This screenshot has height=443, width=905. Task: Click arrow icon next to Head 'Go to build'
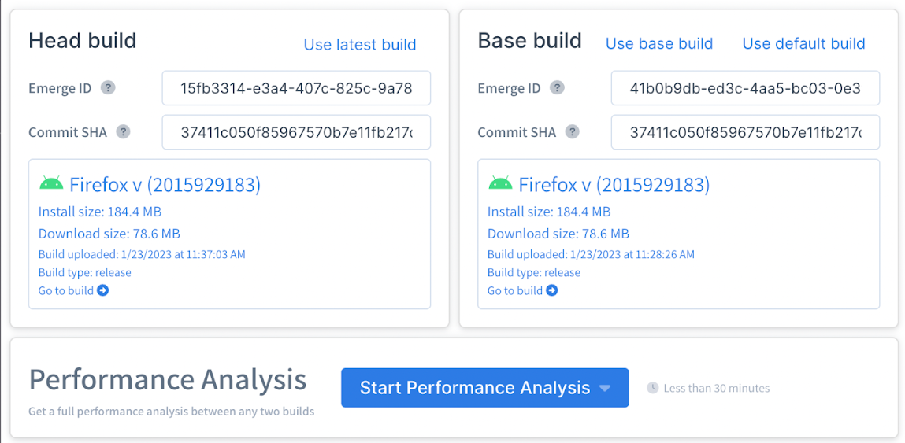pyautogui.click(x=103, y=291)
